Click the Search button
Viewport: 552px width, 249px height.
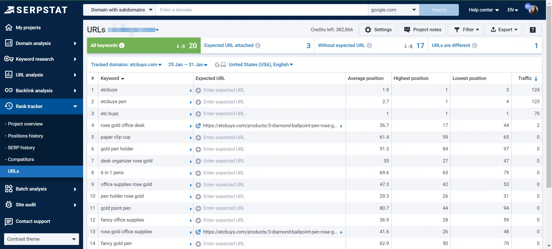[x=439, y=10]
